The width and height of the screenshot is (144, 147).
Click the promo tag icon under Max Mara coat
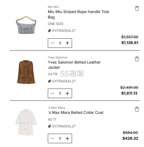click(49, 126)
